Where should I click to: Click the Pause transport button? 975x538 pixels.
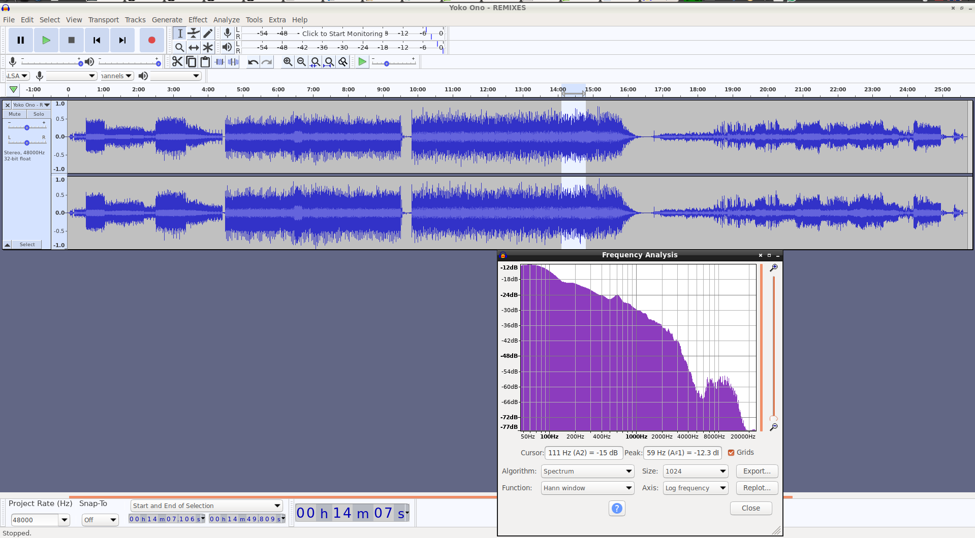21,40
